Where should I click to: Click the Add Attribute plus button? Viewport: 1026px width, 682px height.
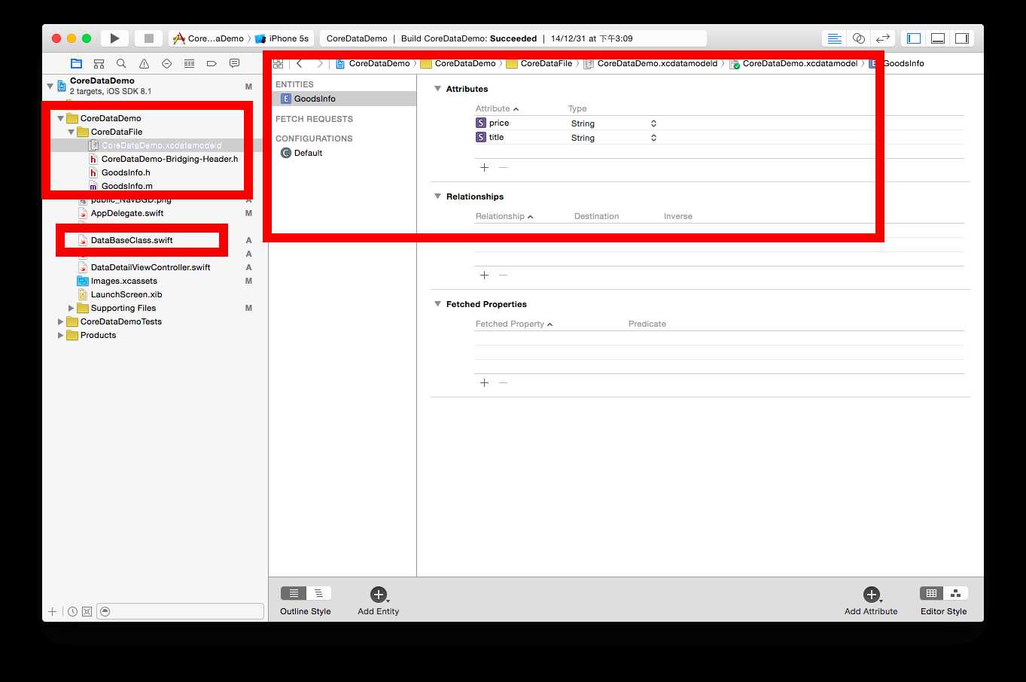pos(871,595)
